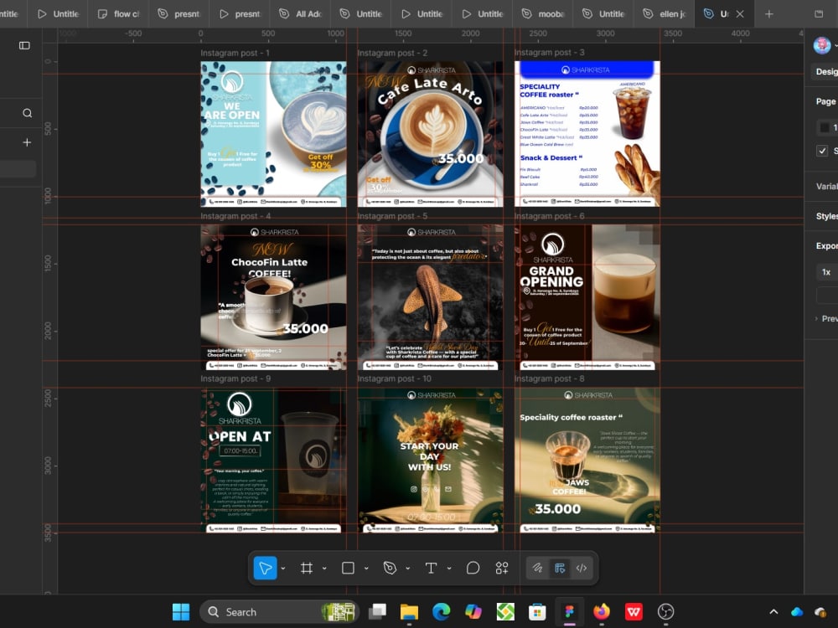Open search in the left sidebar

click(x=28, y=113)
